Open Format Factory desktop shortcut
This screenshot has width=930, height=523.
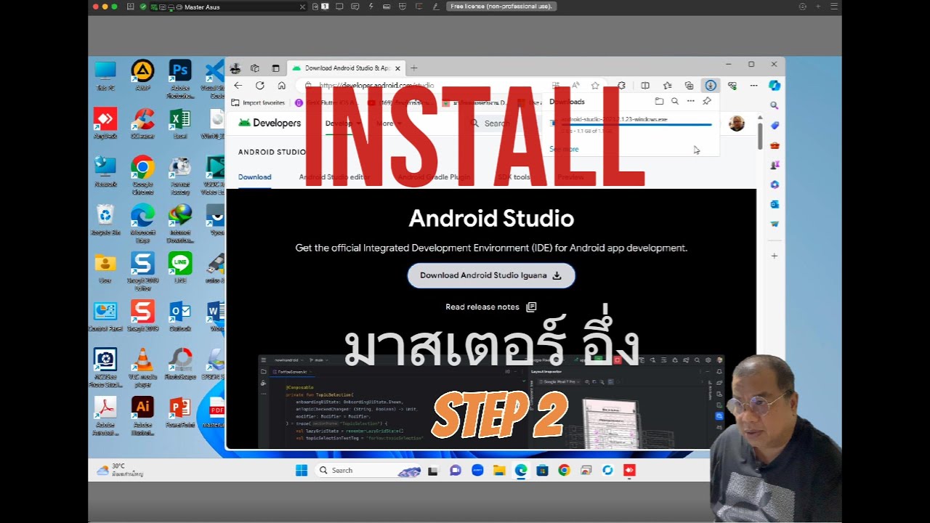180,175
